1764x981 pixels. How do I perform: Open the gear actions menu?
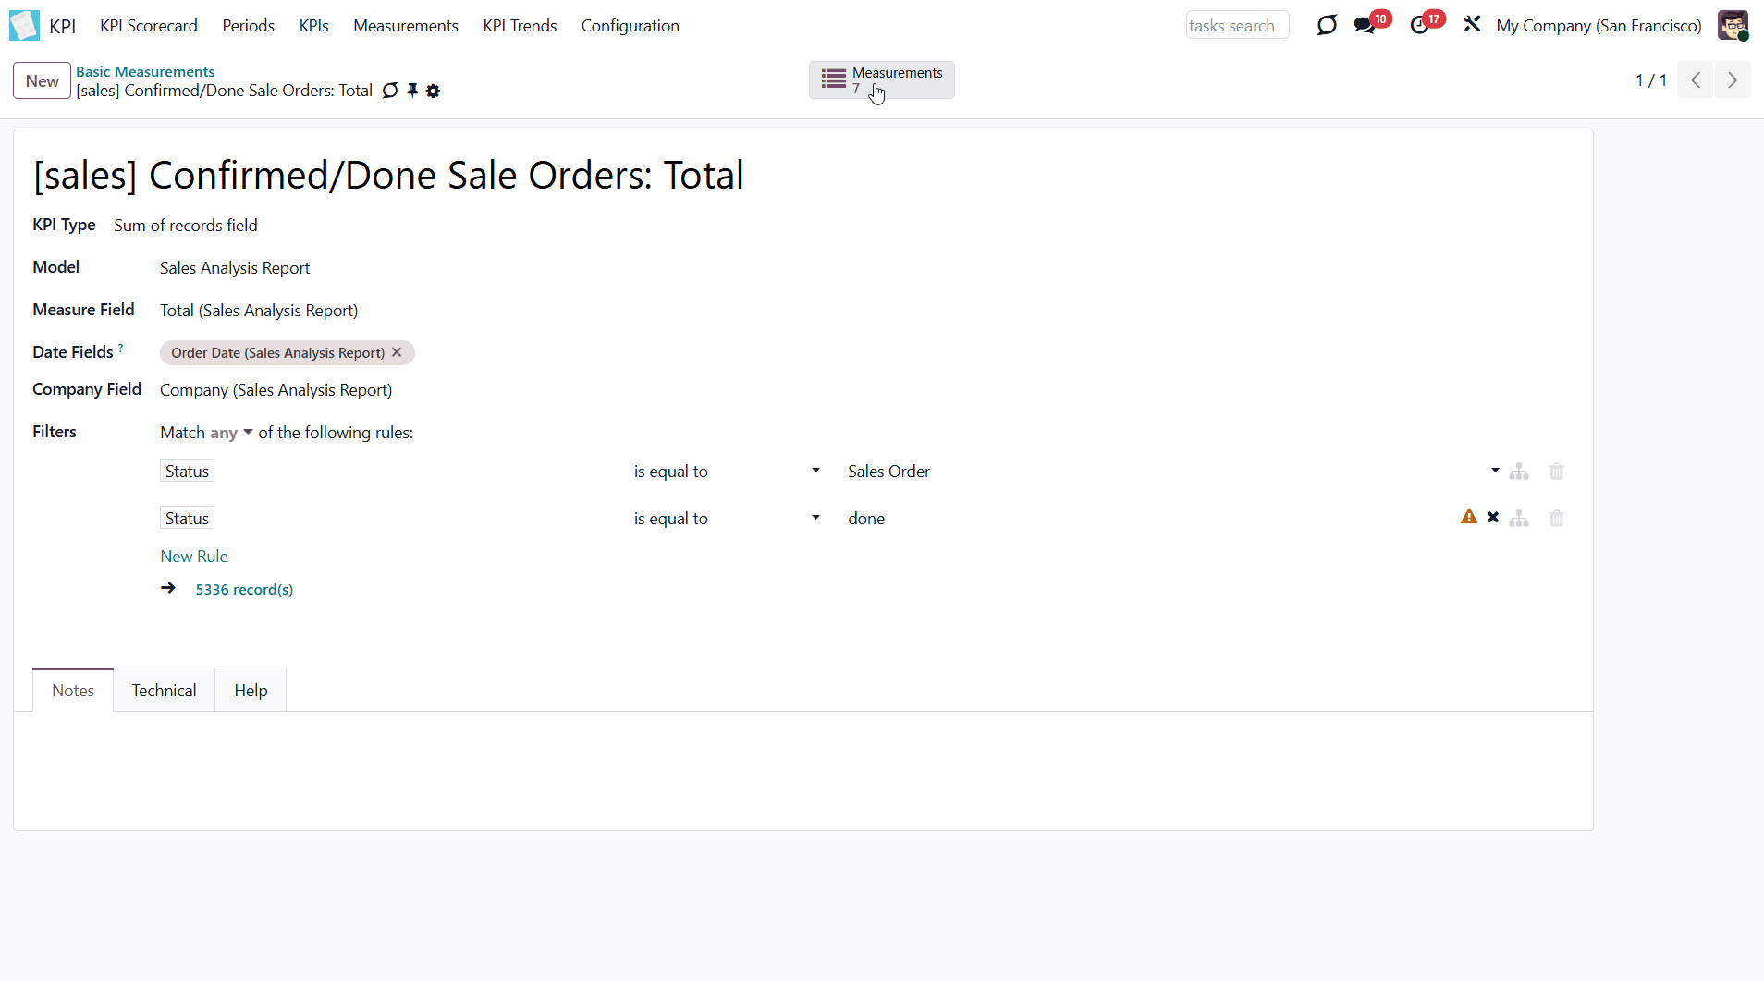click(433, 91)
